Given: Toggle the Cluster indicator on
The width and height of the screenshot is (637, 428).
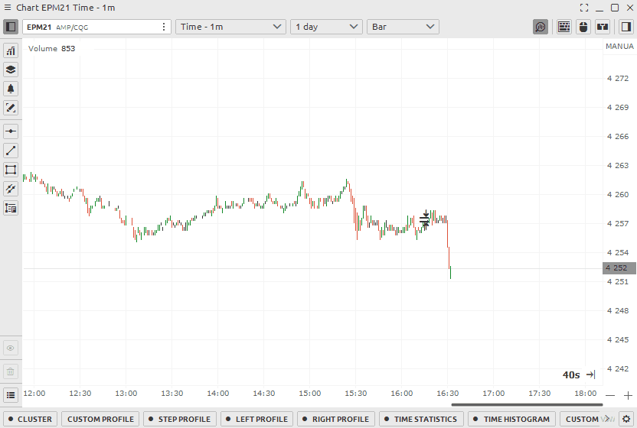Looking at the screenshot, I should tap(29, 419).
